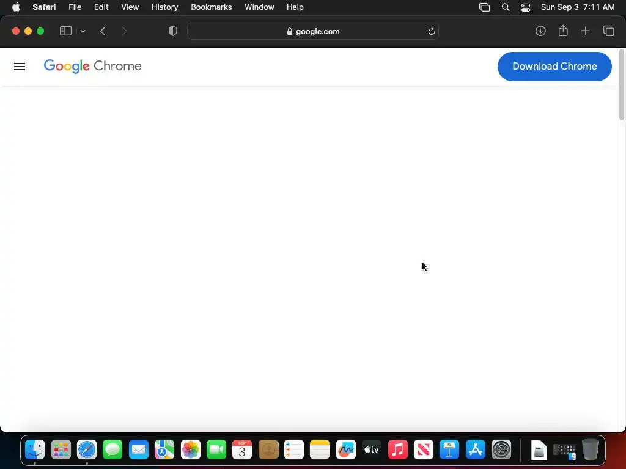Click the date and time display
This screenshot has width=626, height=469.
click(577, 7)
